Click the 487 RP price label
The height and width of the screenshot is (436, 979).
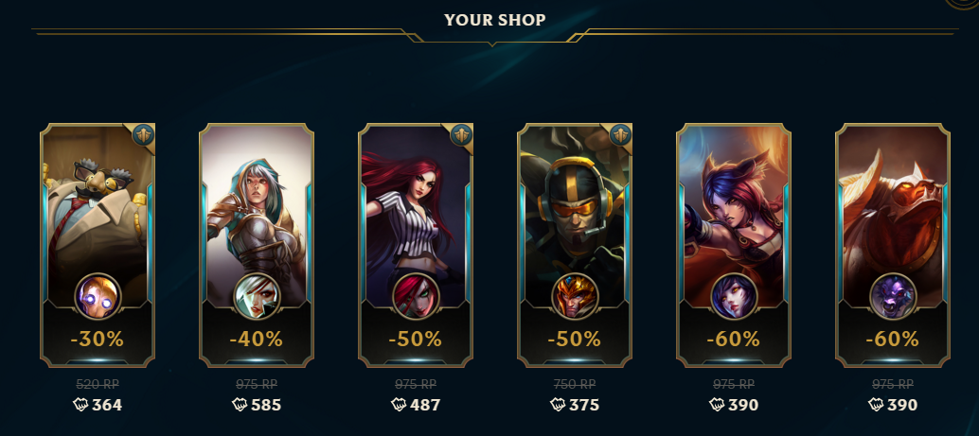pyautogui.click(x=416, y=406)
